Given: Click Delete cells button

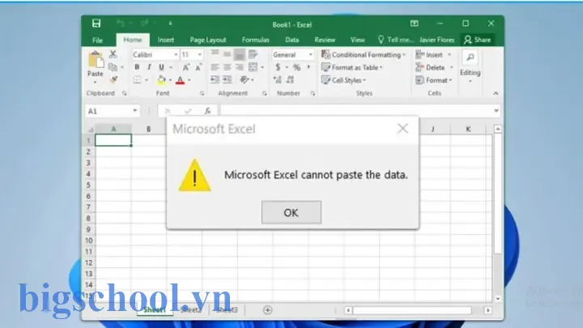Looking at the screenshot, I should point(434,67).
